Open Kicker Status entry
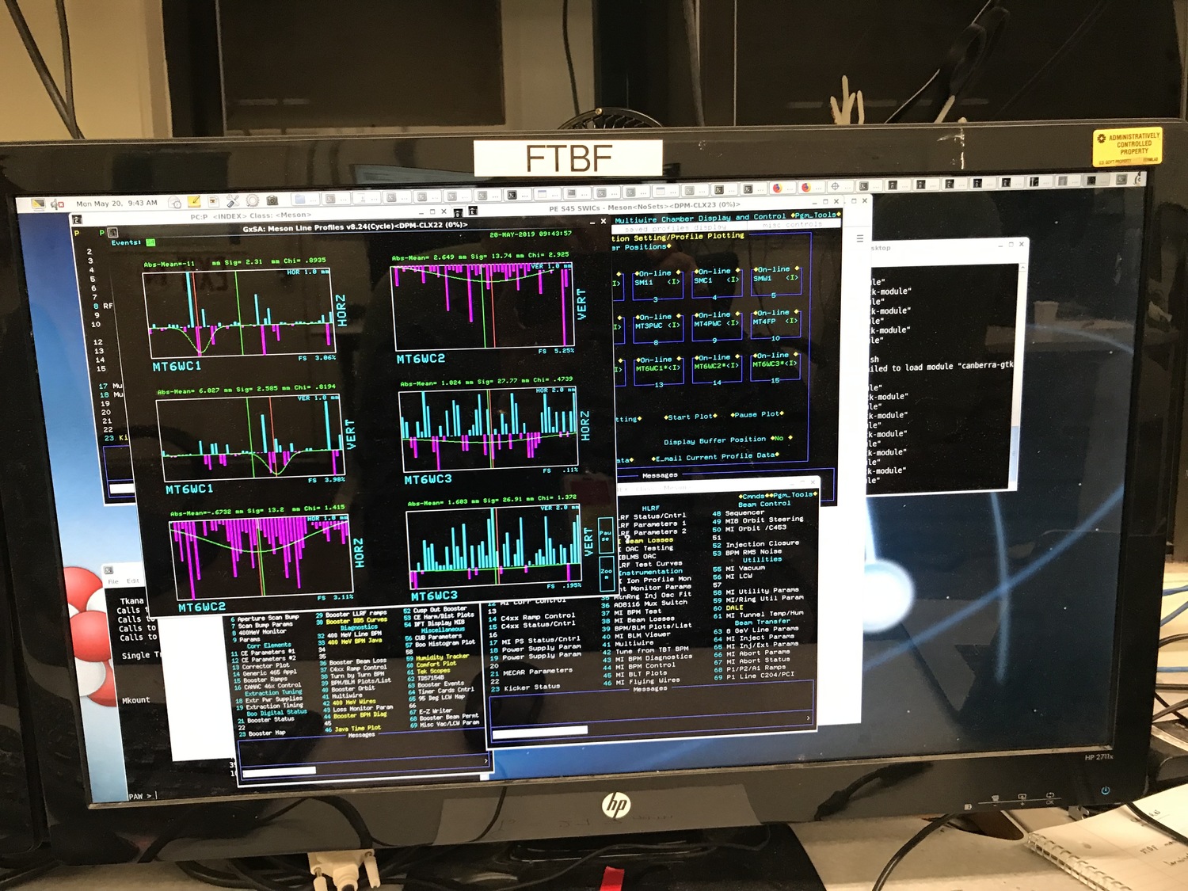Screen dimensions: 1188x891 (532, 687)
